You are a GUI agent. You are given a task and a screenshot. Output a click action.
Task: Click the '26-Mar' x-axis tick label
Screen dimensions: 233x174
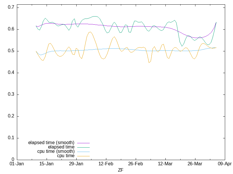[195, 164]
